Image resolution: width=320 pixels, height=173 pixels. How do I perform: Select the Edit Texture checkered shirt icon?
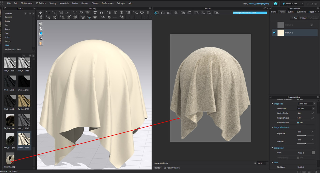89,17
